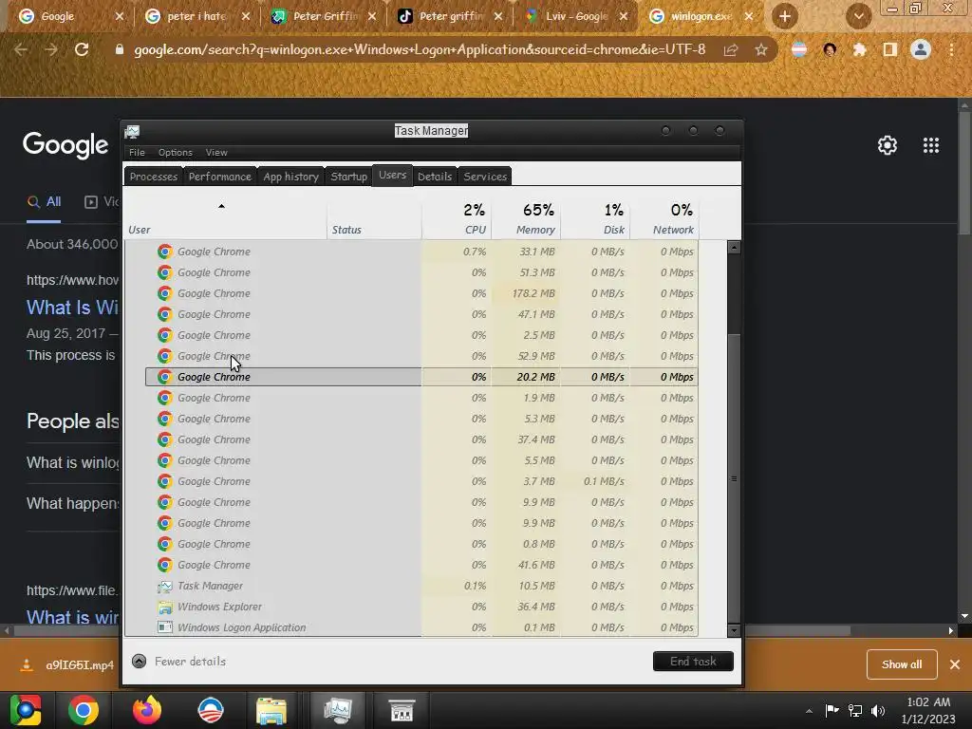
Task: Open a new Chrome tab with plus button
Action: [785, 16]
